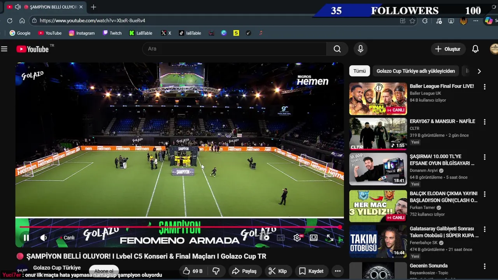Like the video with 69 B likes
The image size is (498, 280).
193,271
